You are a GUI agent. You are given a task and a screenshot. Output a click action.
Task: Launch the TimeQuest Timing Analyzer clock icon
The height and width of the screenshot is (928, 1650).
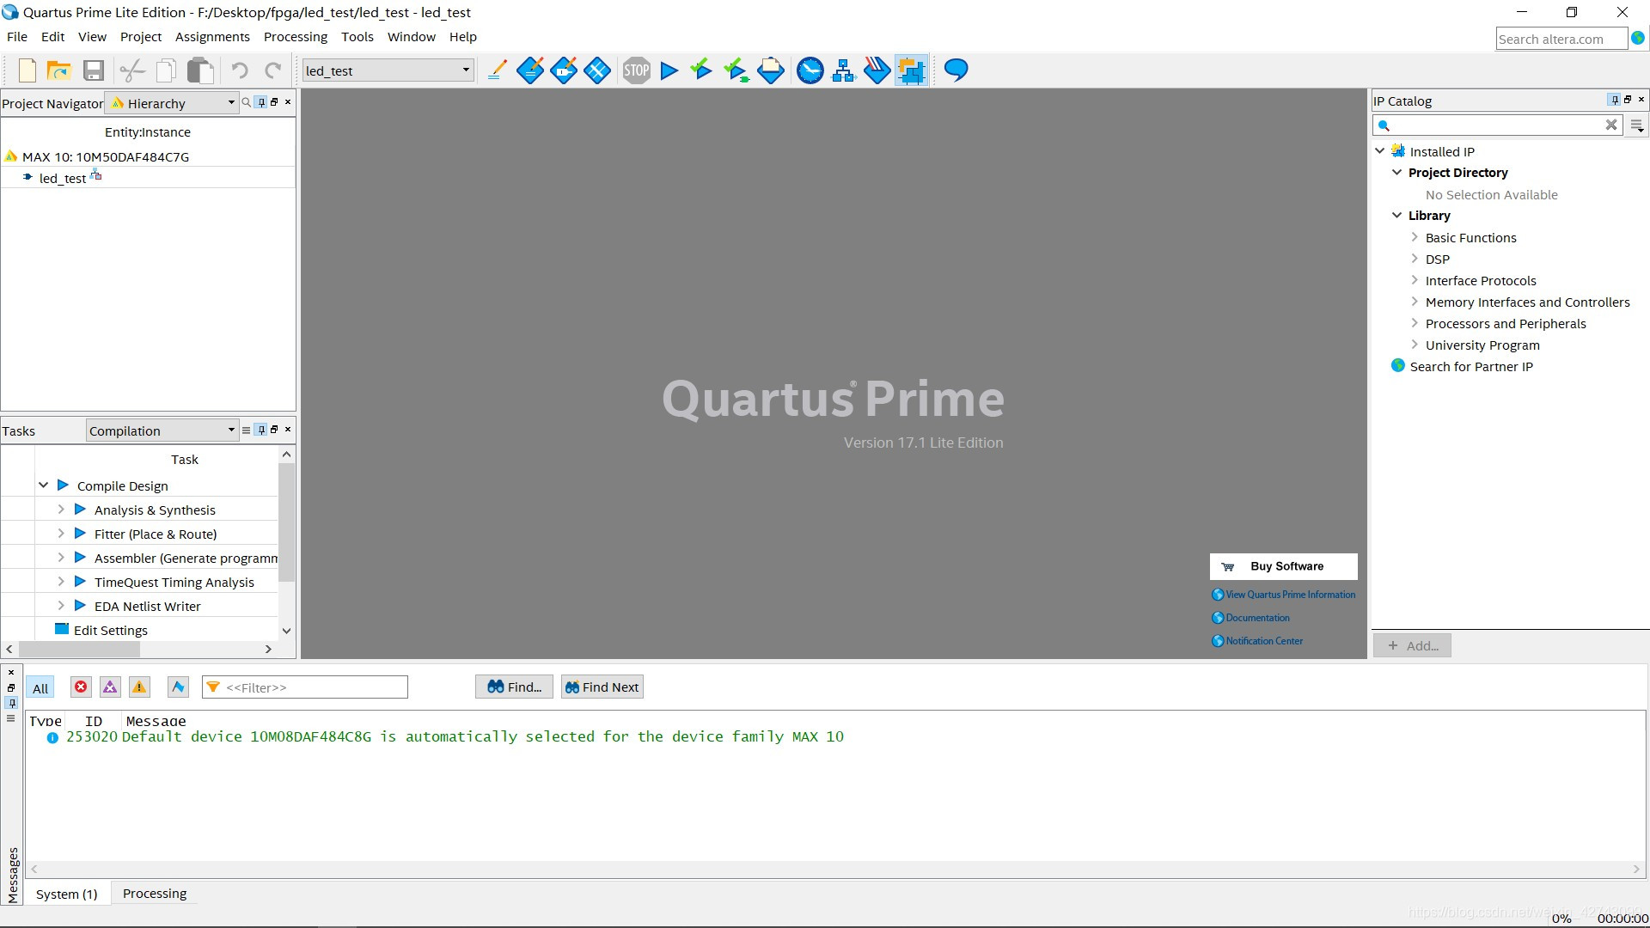click(x=810, y=70)
